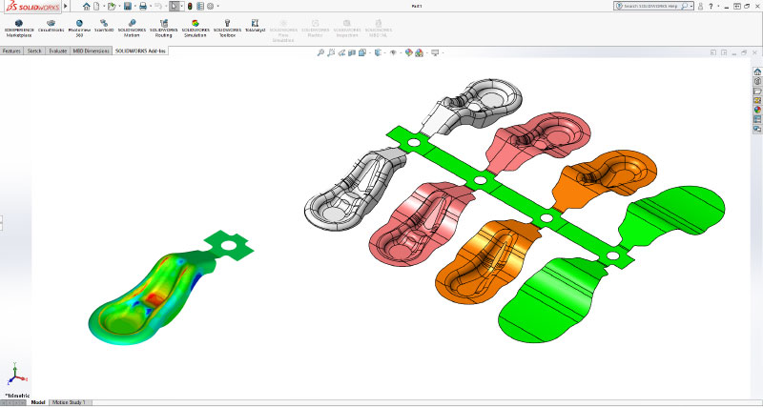Image resolution: width=763 pixels, height=408 pixels.
Task: Click the Open file icon
Action: coord(112,7)
